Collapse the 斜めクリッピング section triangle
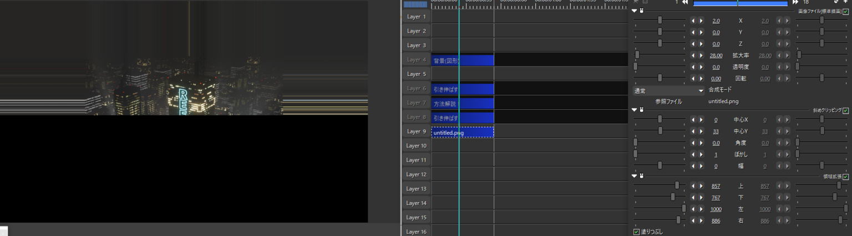852x236 pixels. tap(635, 110)
